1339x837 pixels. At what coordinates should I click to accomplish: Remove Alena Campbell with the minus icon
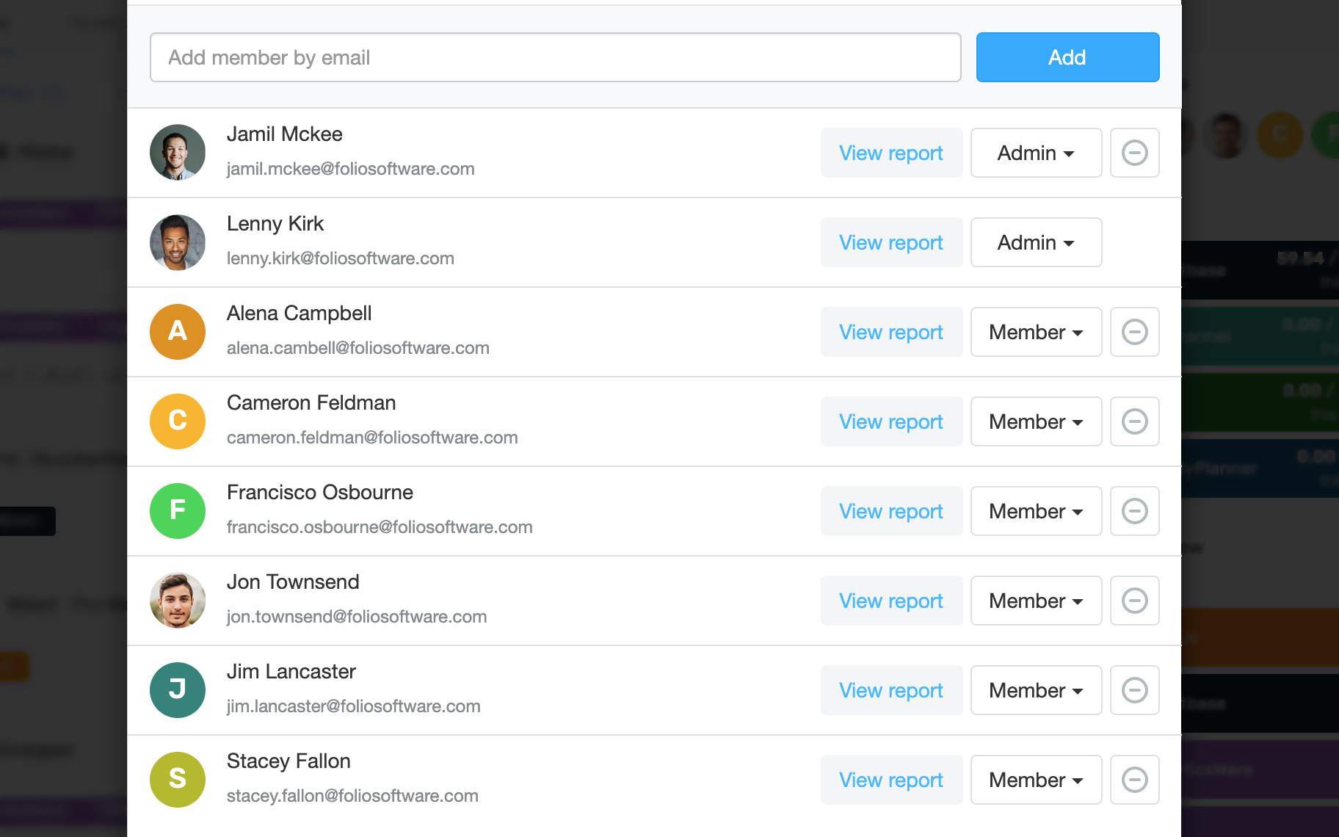click(x=1134, y=332)
